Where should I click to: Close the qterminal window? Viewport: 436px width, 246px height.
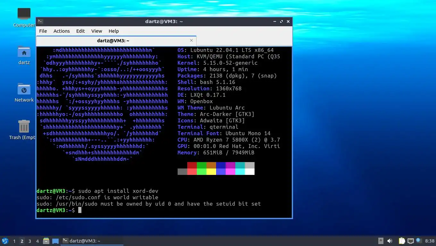click(x=288, y=21)
